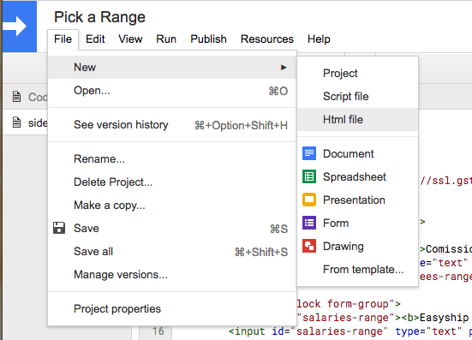Open the Resources menu
This screenshot has width=472, height=340.
pyautogui.click(x=267, y=39)
